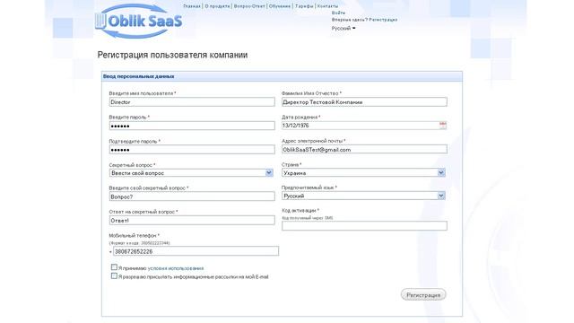Allow informational e-mail newsletters checkbox

tap(114, 276)
